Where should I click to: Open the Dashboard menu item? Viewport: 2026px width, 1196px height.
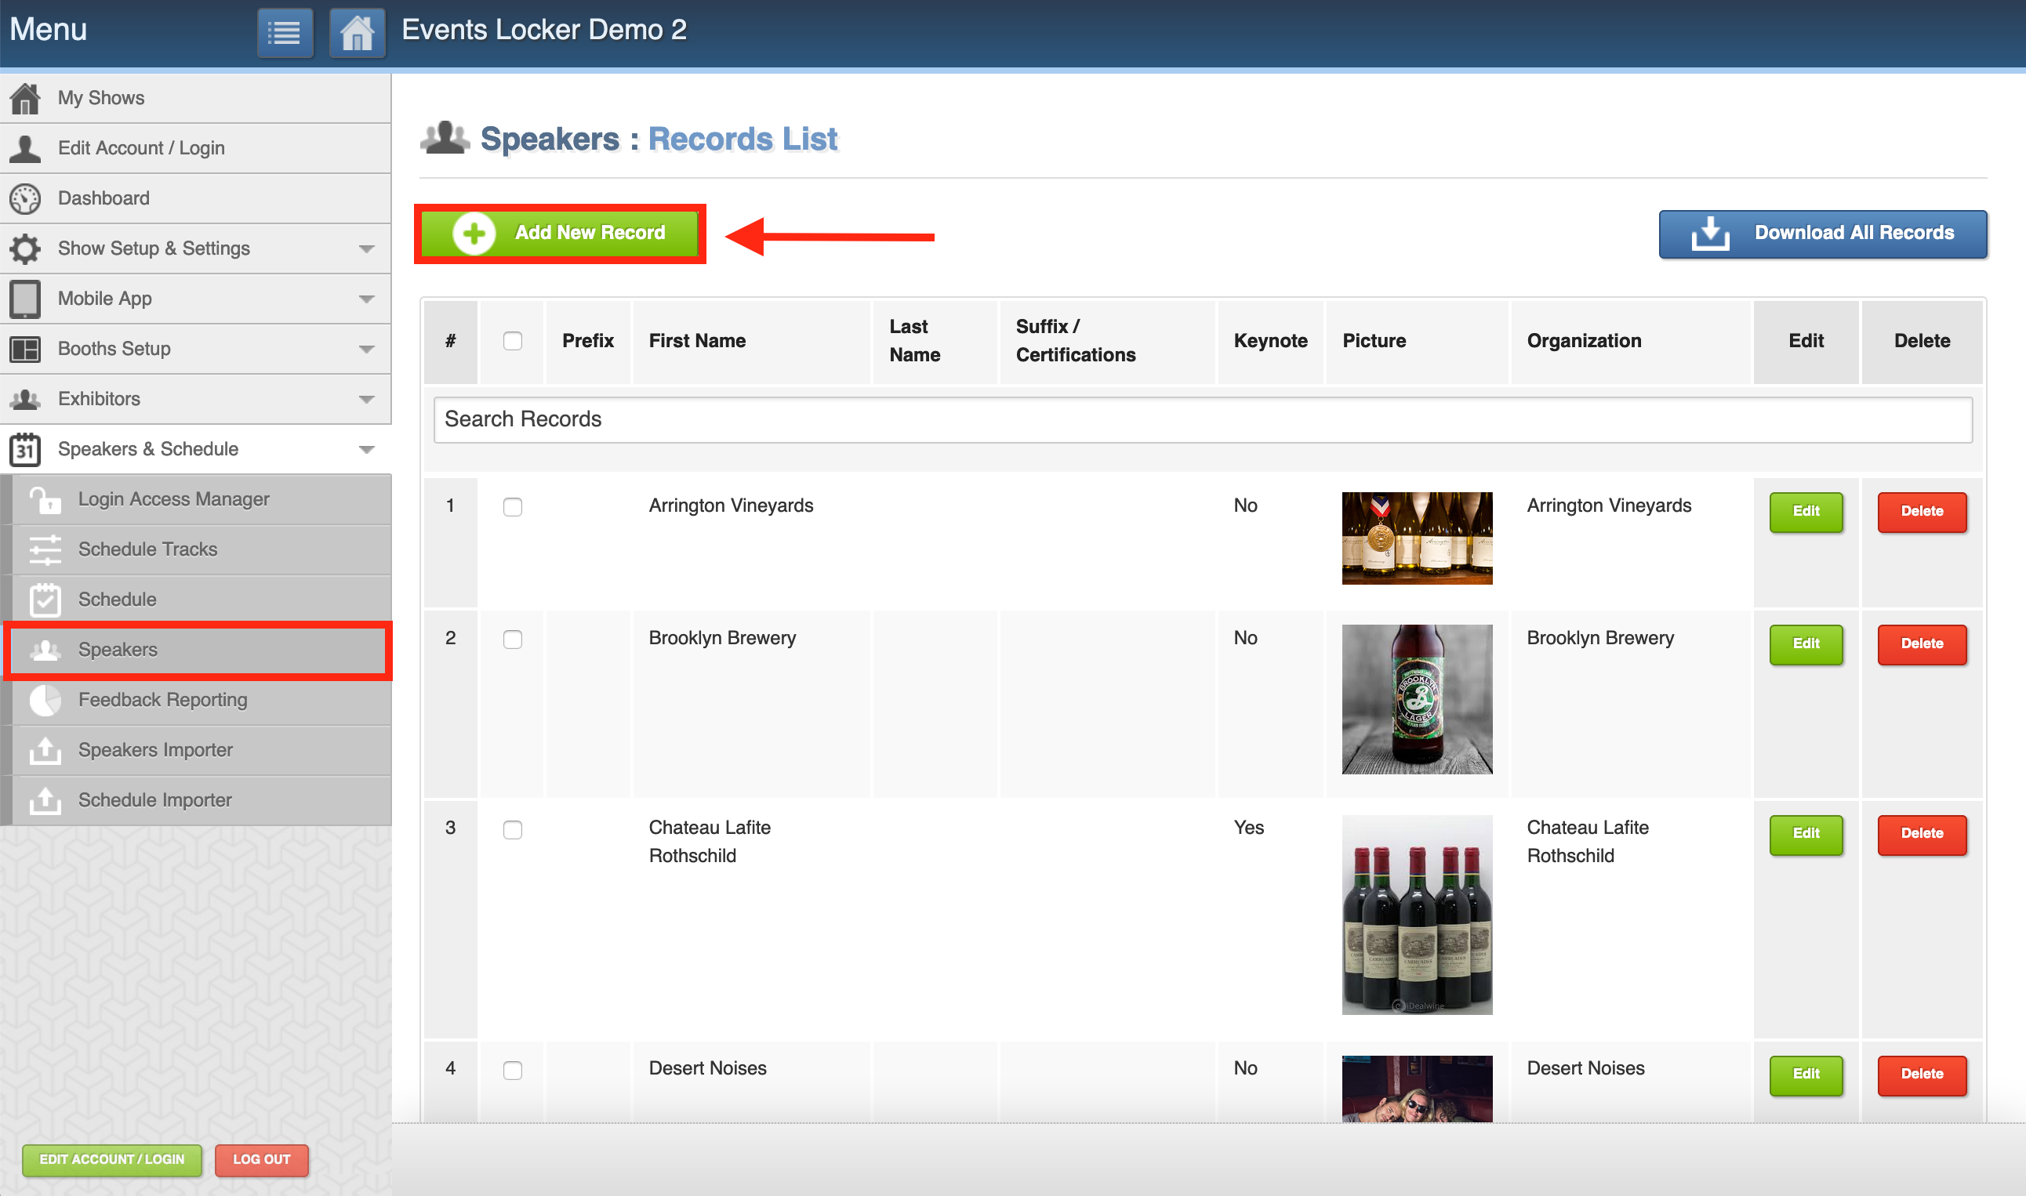(196, 198)
